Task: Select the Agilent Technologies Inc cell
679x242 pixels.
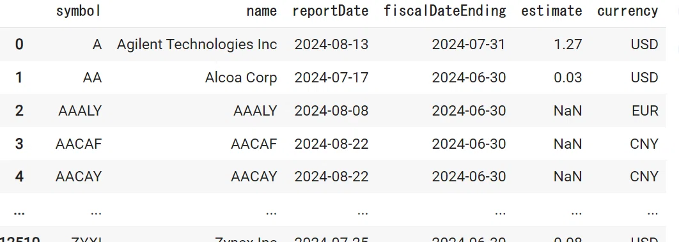Action: (197, 45)
